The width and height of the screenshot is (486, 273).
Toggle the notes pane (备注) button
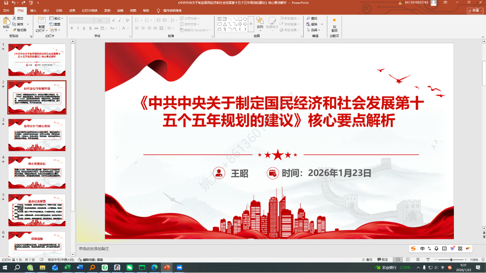(x=367, y=260)
